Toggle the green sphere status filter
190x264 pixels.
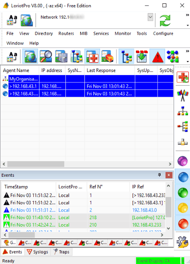point(183,192)
